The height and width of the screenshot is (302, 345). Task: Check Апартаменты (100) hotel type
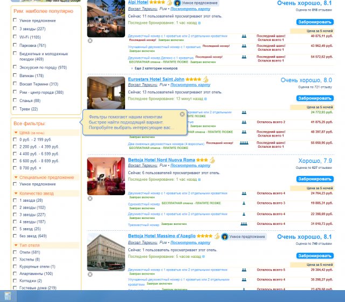click(15, 273)
